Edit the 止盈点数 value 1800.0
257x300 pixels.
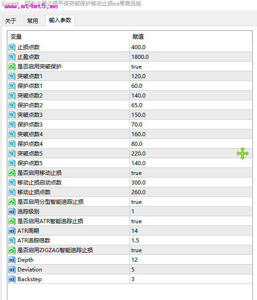[190, 57]
